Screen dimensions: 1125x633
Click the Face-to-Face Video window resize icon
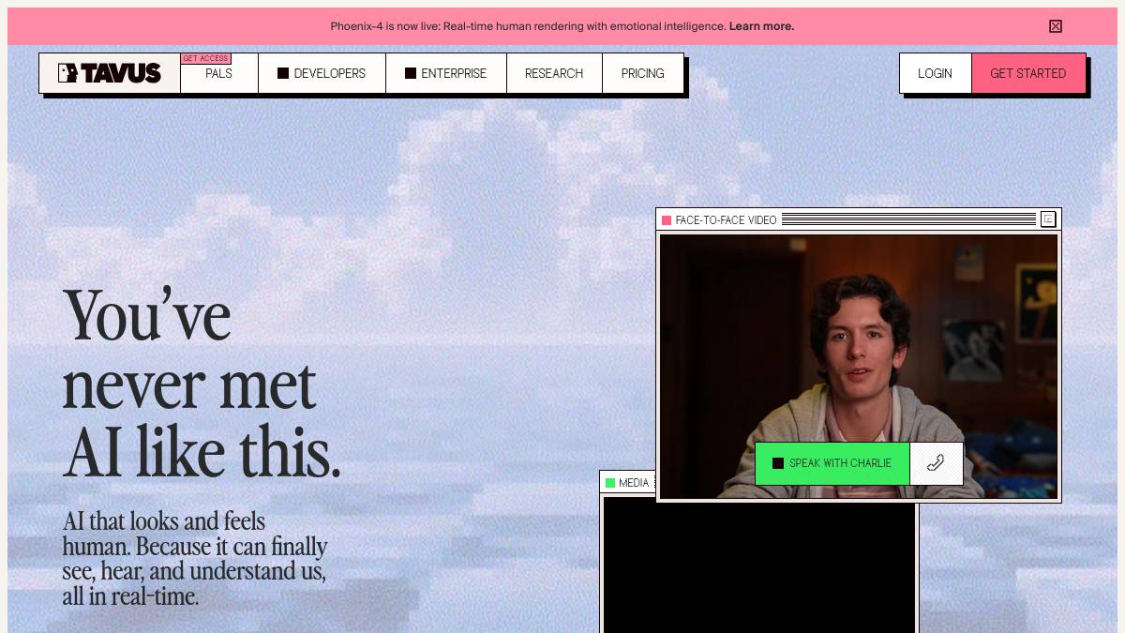click(x=1048, y=219)
